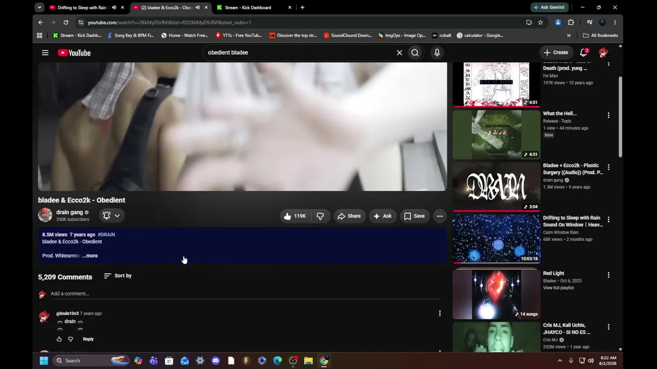Open Sort by comments dropdown
The width and height of the screenshot is (657, 369).
(x=118, y=276)
